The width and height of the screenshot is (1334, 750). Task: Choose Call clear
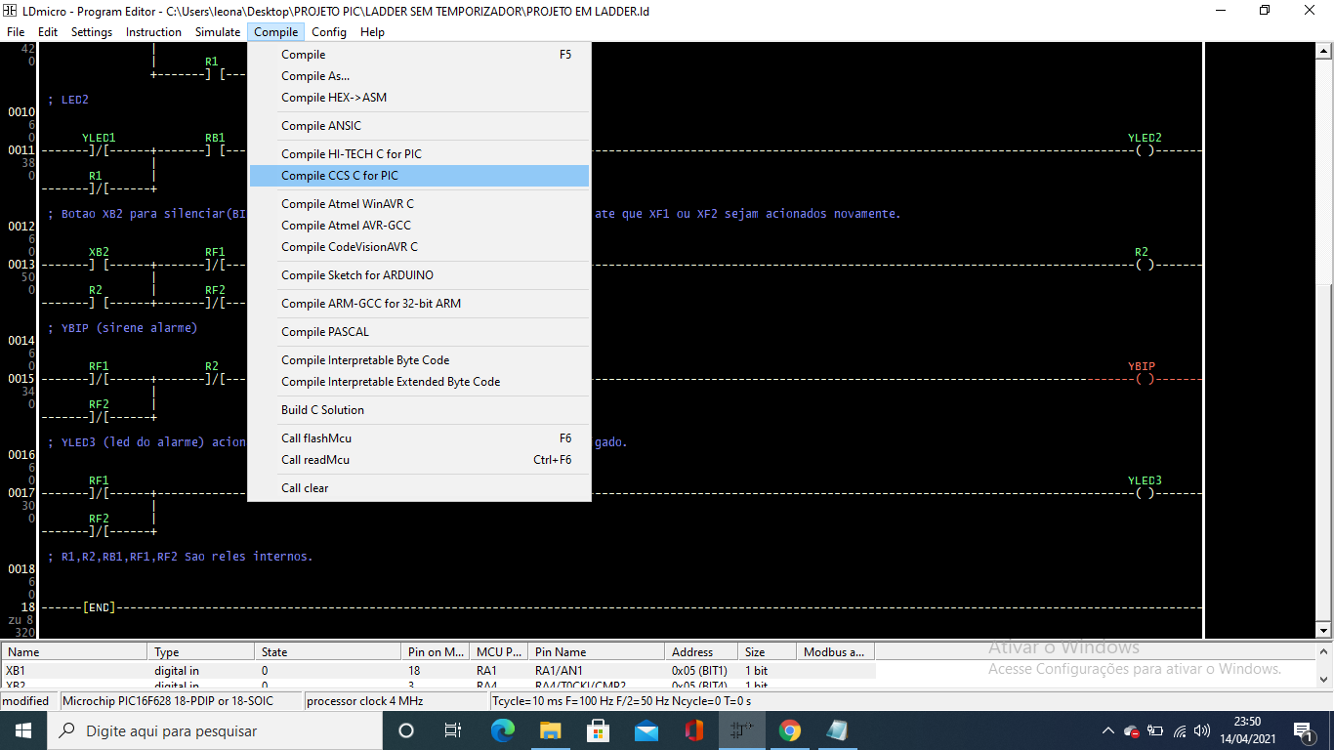click(x=420, y=488)
